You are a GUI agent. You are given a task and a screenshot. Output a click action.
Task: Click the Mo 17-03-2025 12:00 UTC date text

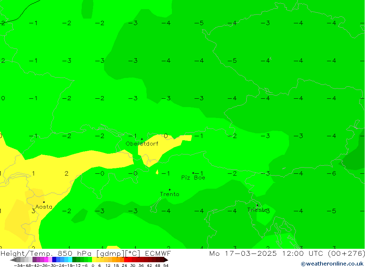(266, 253)
